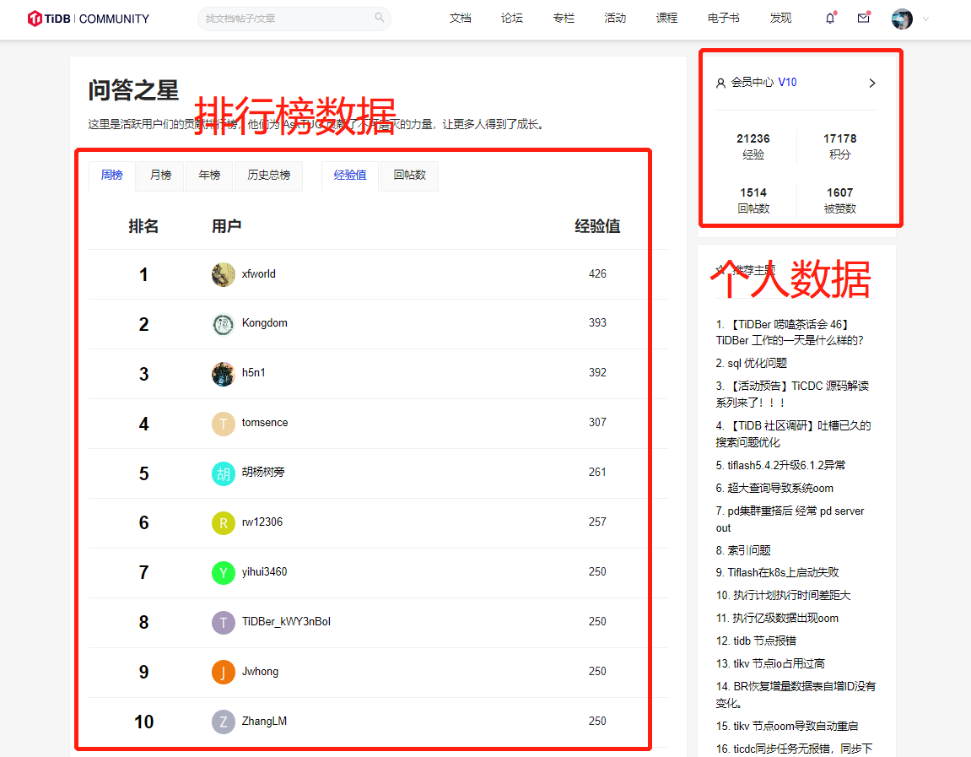The width and height of the screenshot is (971, 757).
Task: Click the TiDB Community logo
Action: pos(89,19)
